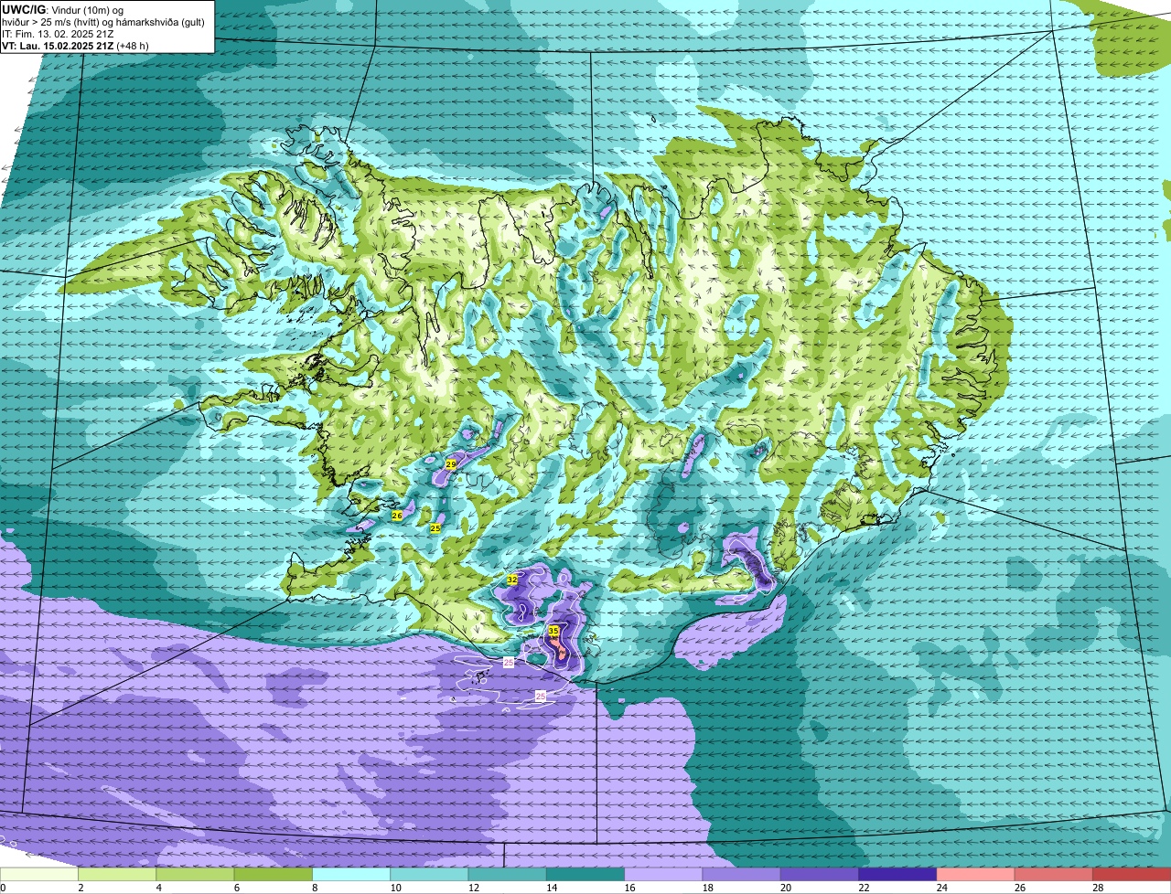
Task: Pick the teal 12–14 m/s legend swatch
Action: [x=508, y=874]
